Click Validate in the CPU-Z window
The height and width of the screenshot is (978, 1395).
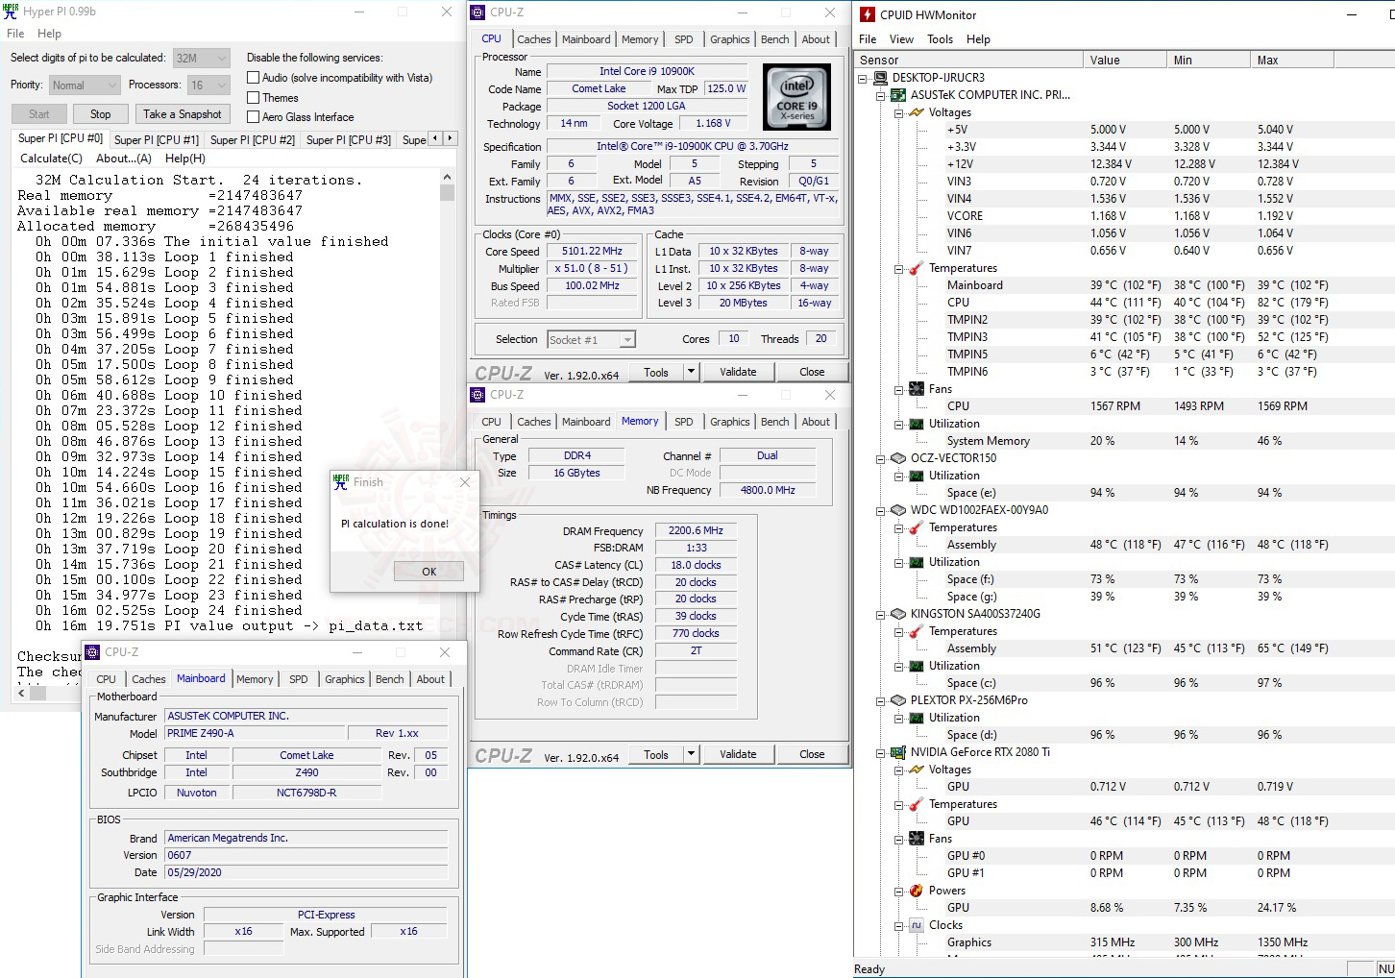738,371
